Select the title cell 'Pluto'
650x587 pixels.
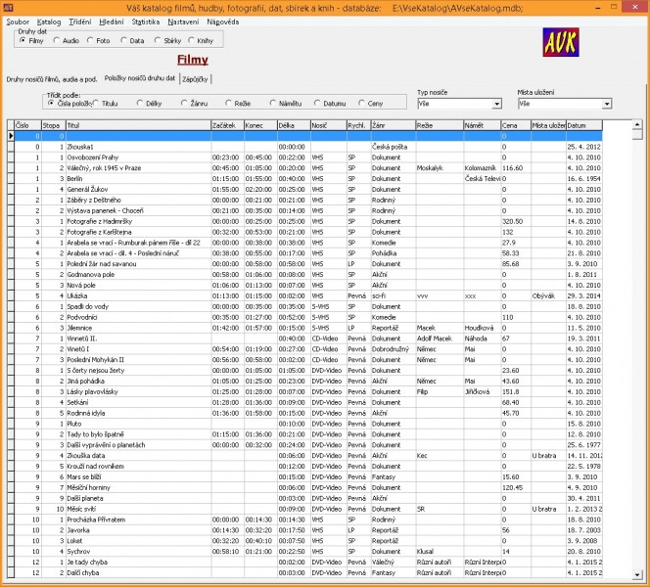tap(138, 424)
